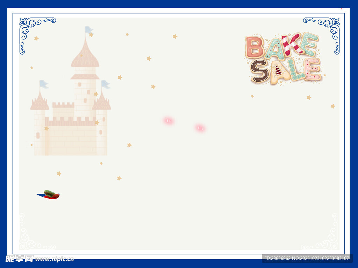
Task: Select the small red and blue object with green topping
Action: pos(49,194)
